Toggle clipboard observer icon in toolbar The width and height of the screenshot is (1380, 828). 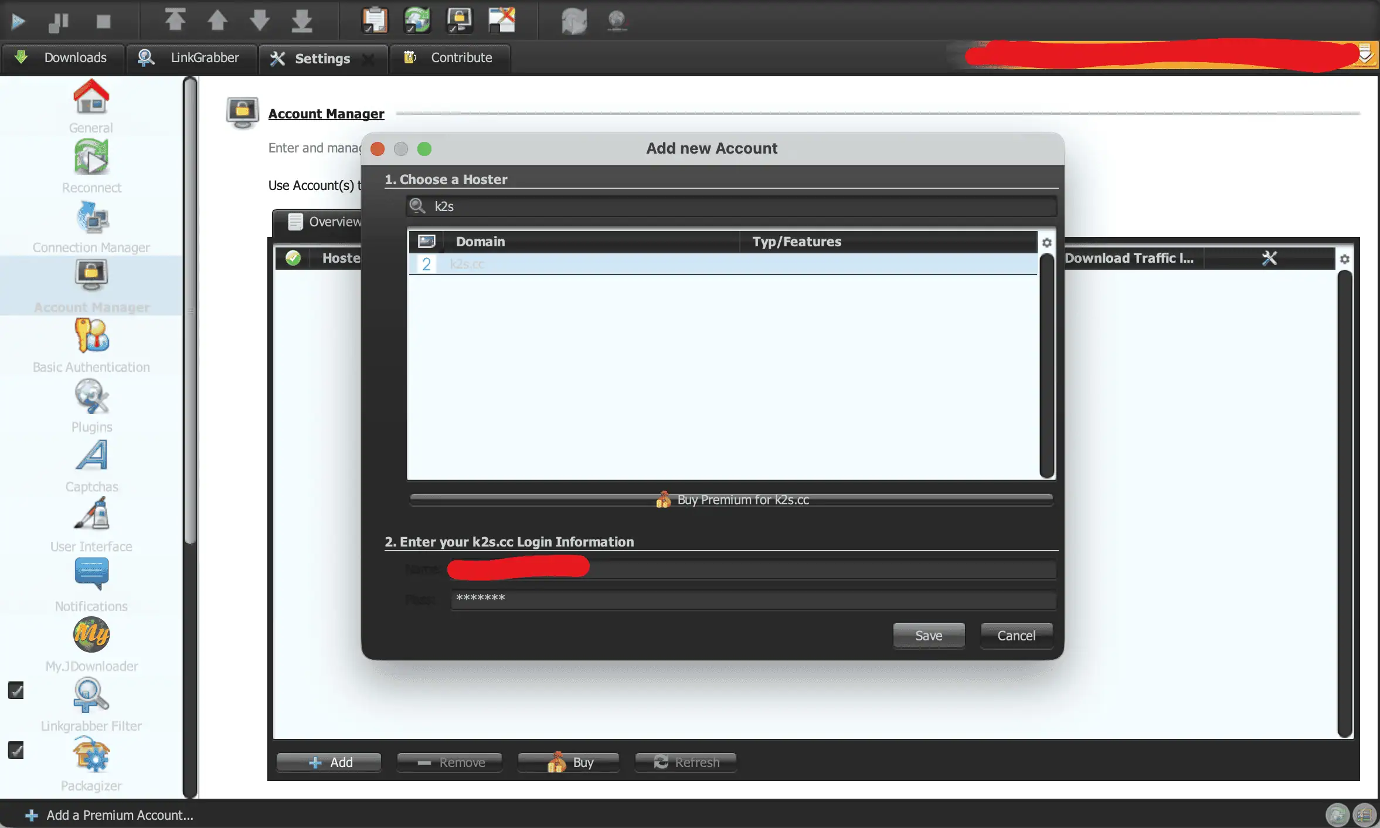(375, 21)
